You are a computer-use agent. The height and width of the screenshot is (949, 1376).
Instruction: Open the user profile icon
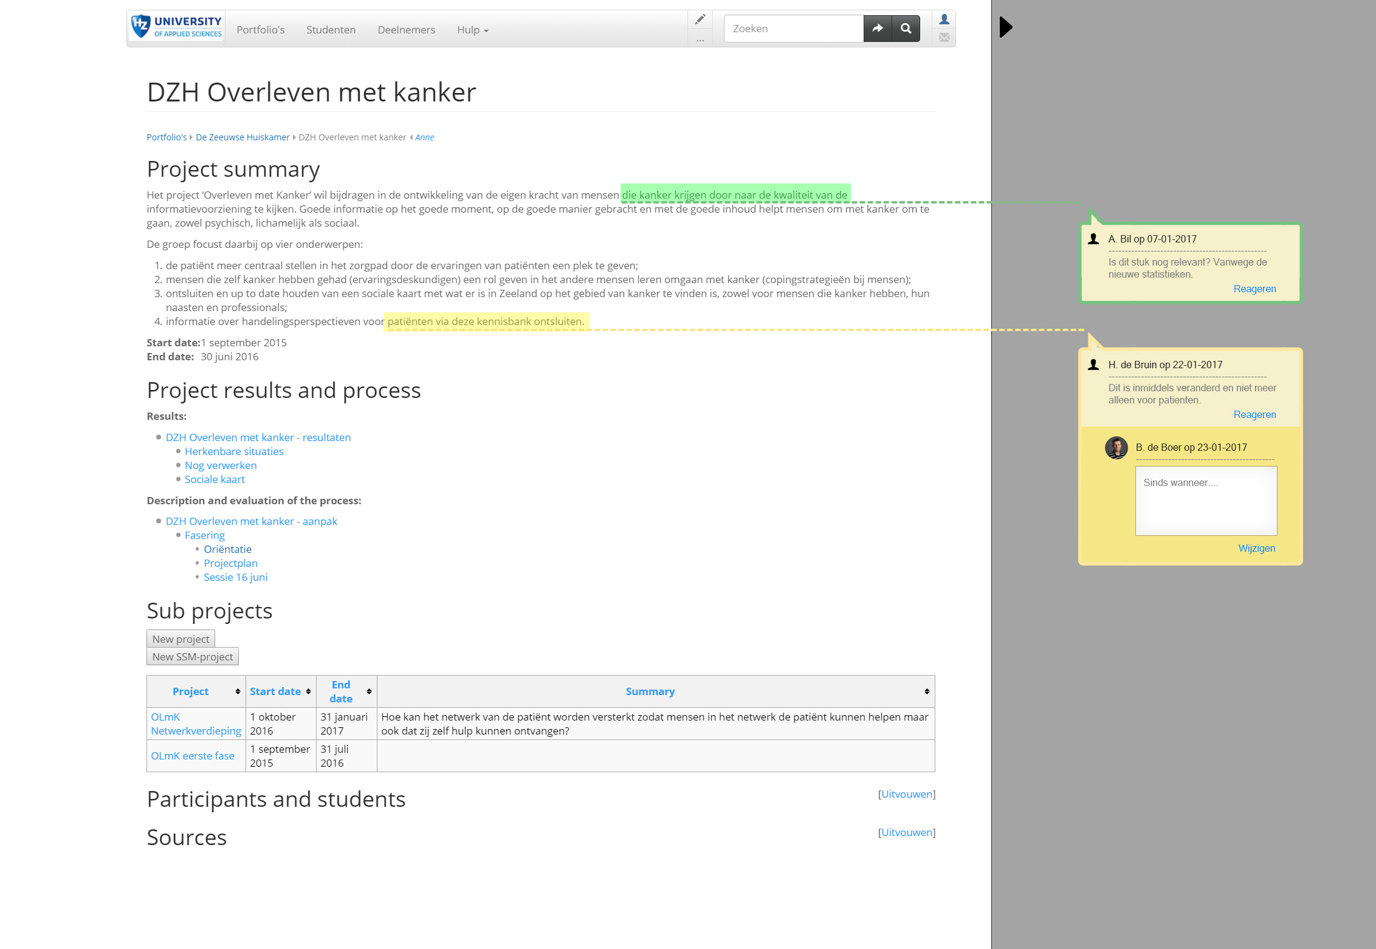point(944,19)
